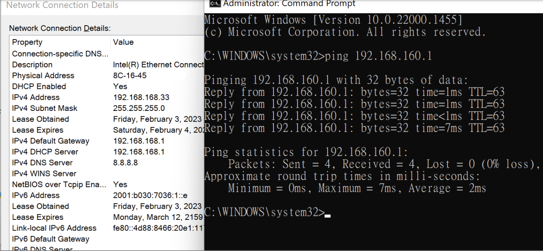Click the Command Prompt icon in title bar
Image resolution: width=543 pixels, height=251 pixels.
tap(214, 4)
